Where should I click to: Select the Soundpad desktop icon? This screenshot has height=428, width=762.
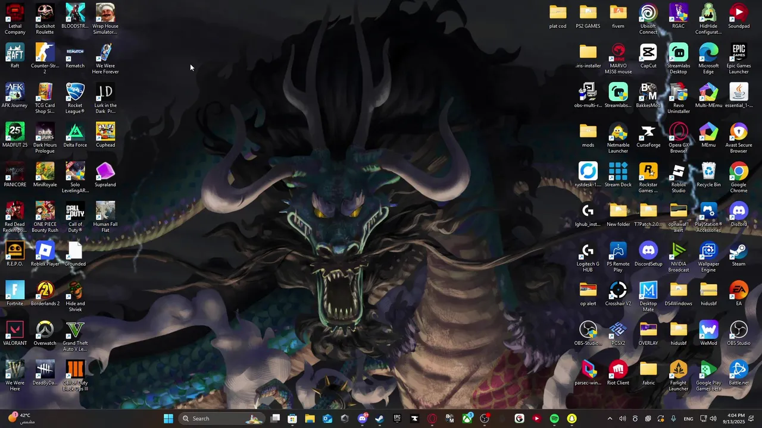739,17
